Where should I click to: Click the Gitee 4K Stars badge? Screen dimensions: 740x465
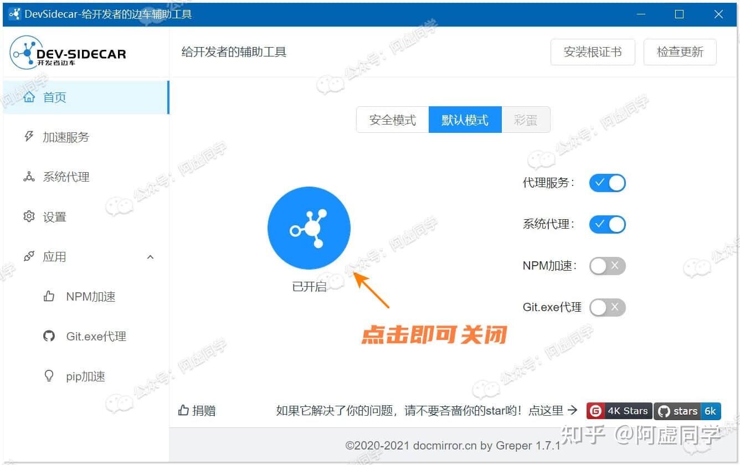(x=619, y=411)
